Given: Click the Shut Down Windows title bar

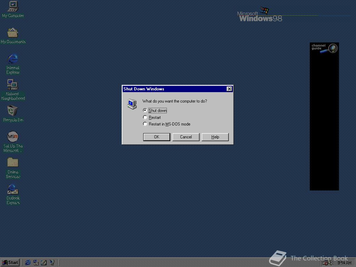Looking at the screenshot, I should tap(178, 89).
